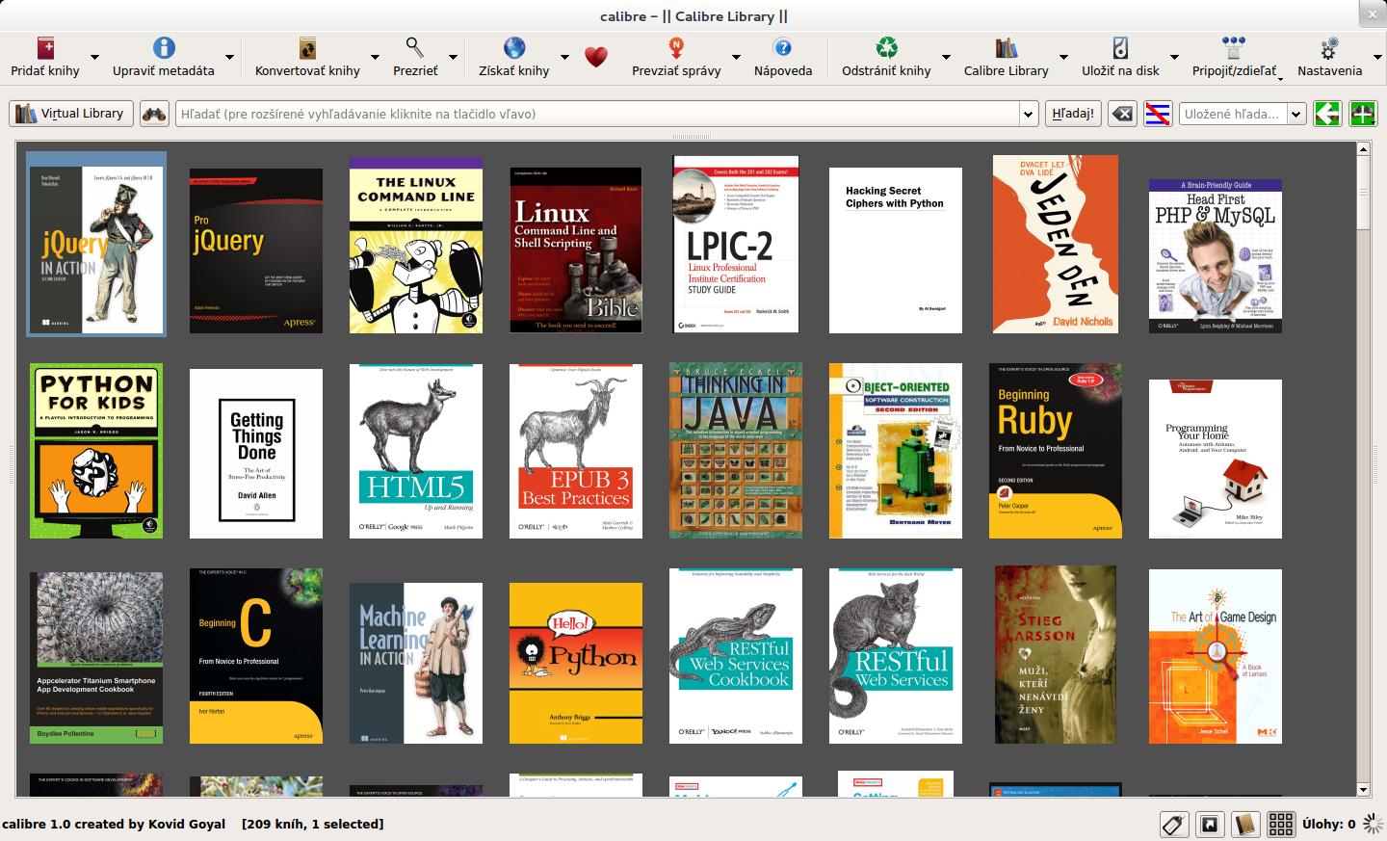Screen dimensions: 1387x841
Task: Select the Getting Things Done cover
Action: (x=256, y=454)
